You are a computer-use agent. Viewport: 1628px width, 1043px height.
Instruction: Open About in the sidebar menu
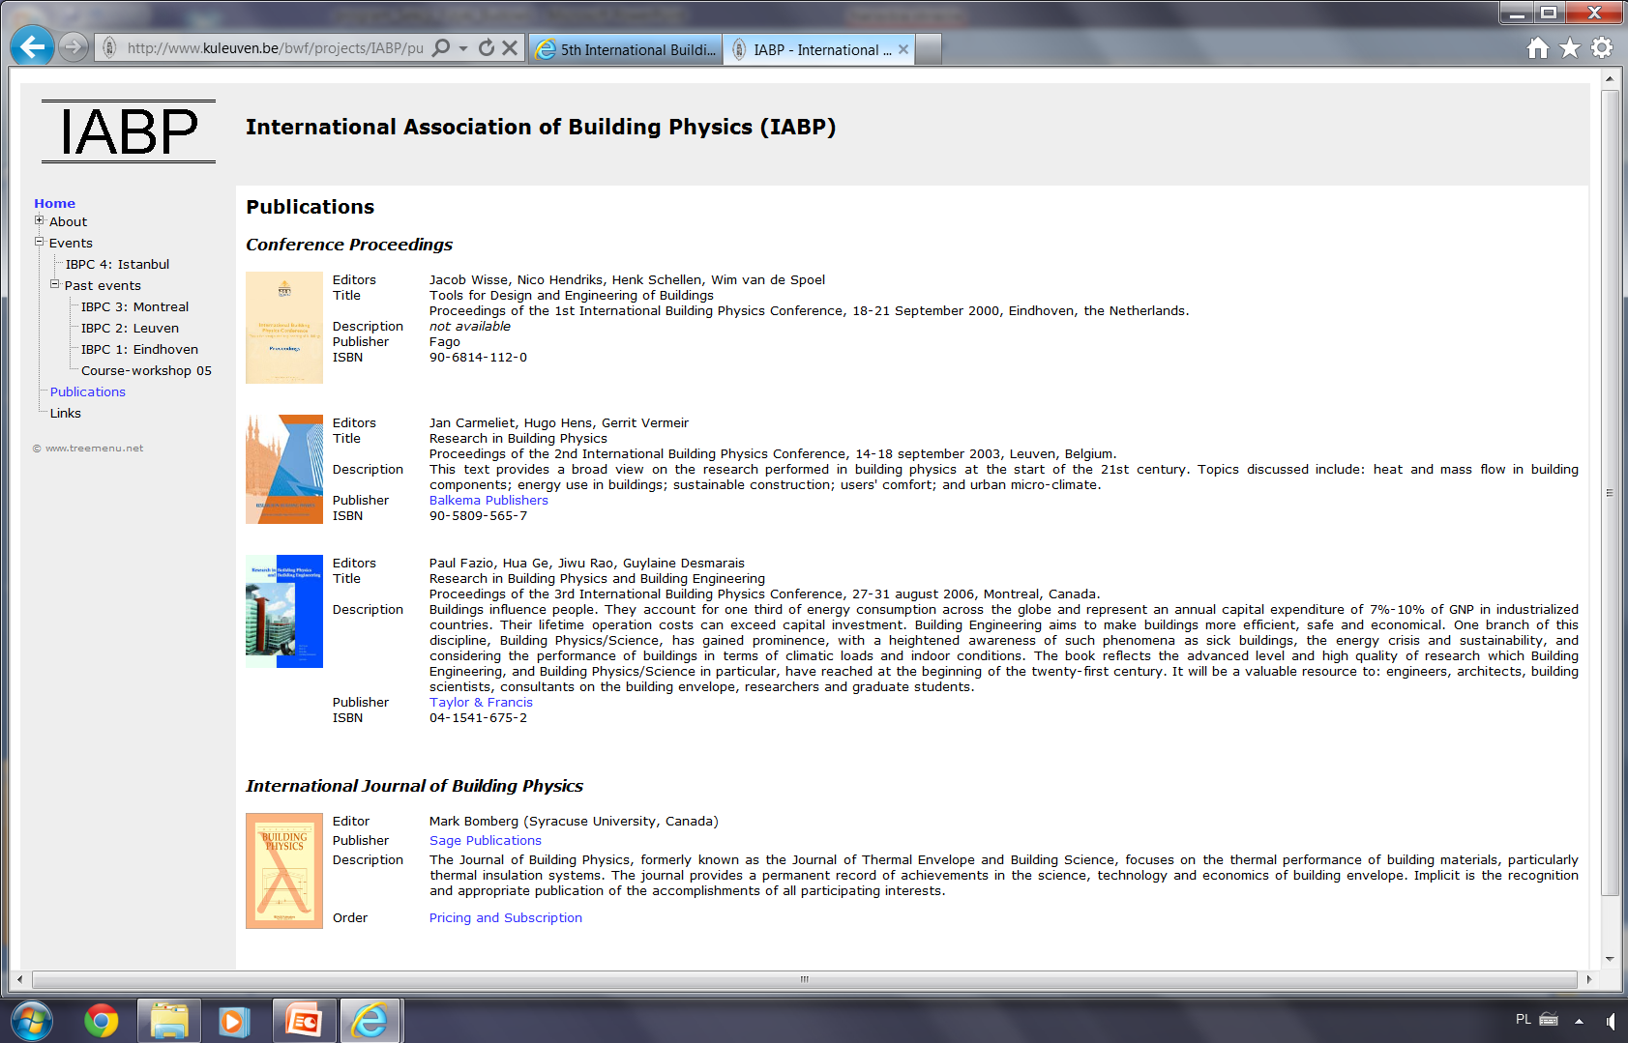click(x=68, y=221)
